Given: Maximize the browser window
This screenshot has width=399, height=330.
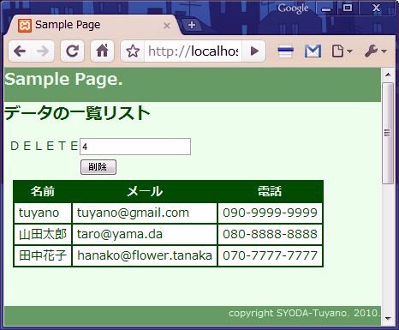Looking at the screenshot, I should click(x=348, y=9).
